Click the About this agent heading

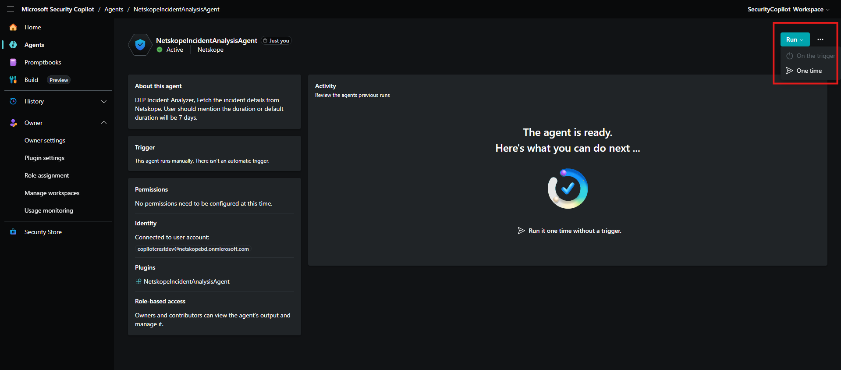pyautogui.click(x=158, y=86)
